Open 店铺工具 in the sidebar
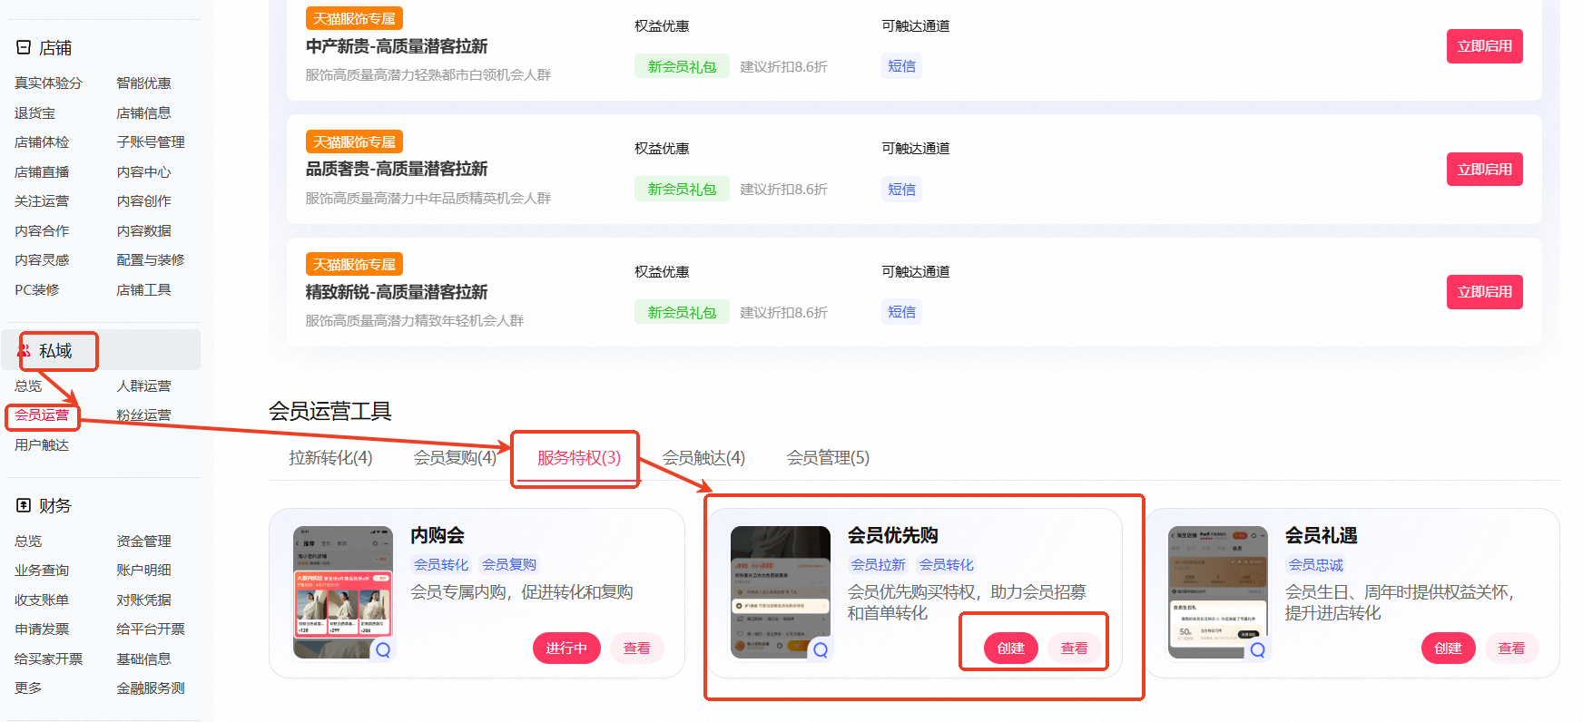 point(143,289)
